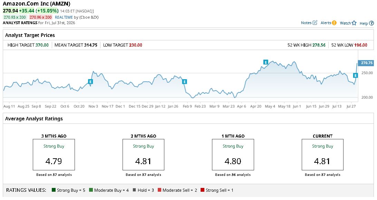The height and width of the screenshot is (200, 377).
Task: Click the green Moderate Buy legend swatch
Action: pyautogui.click(x=91, y=190)
